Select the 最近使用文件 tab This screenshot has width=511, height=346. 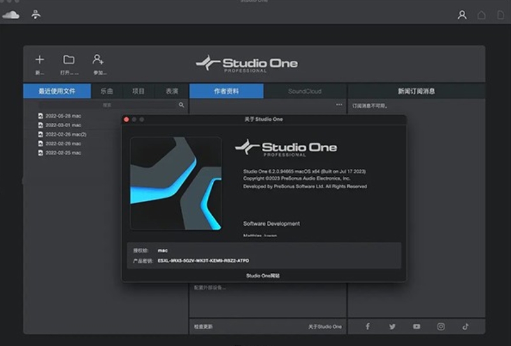point(57,91)
